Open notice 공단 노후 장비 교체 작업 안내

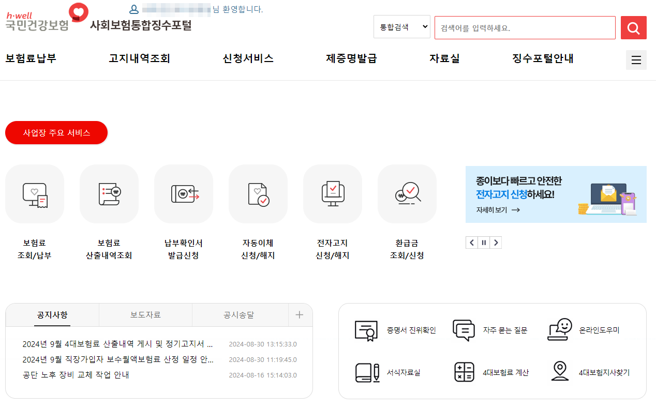coord(76,375)
